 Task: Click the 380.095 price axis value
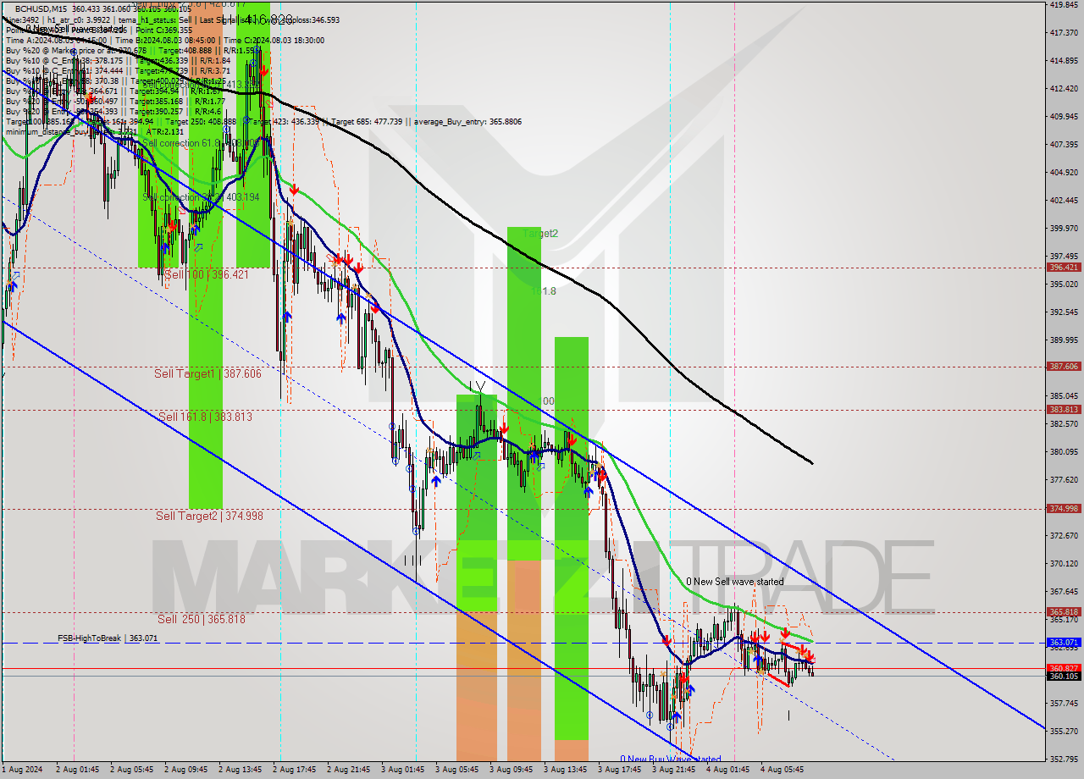[1064, 451]
